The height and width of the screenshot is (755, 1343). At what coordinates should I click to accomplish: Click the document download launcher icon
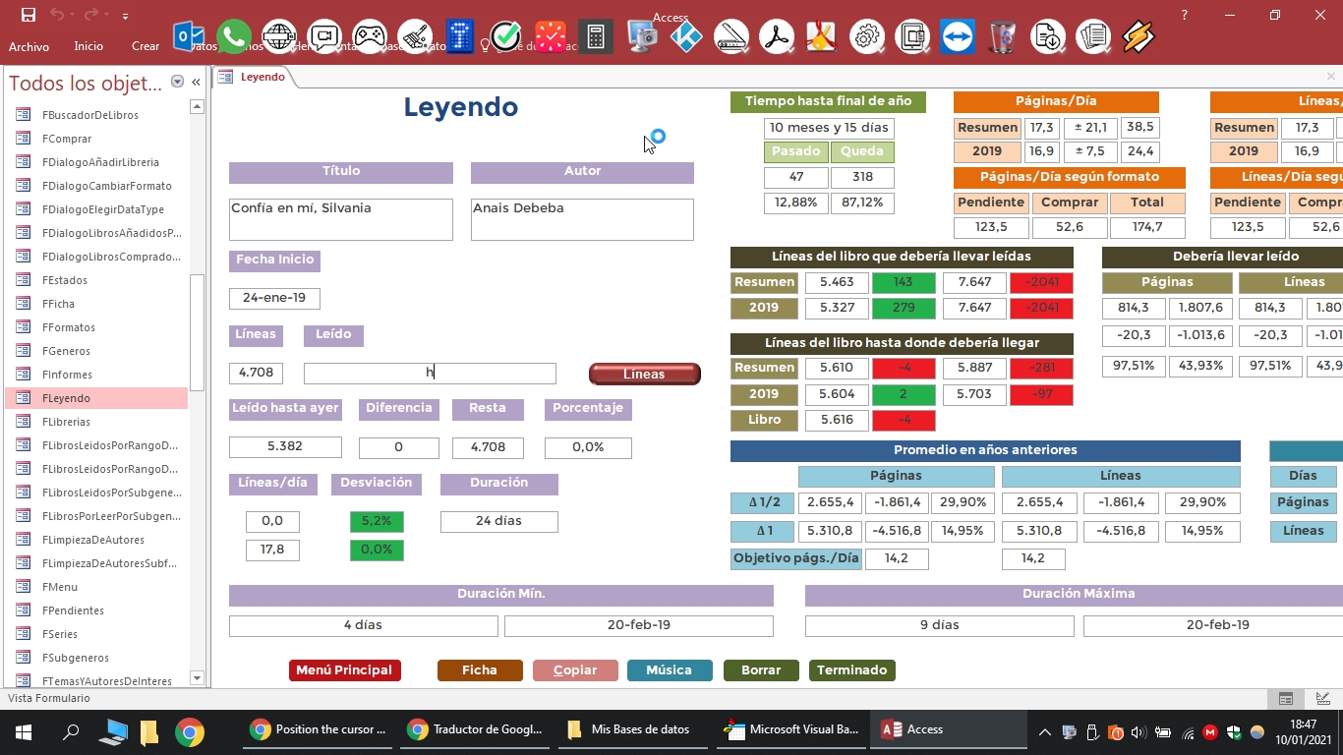(1048, 37)
